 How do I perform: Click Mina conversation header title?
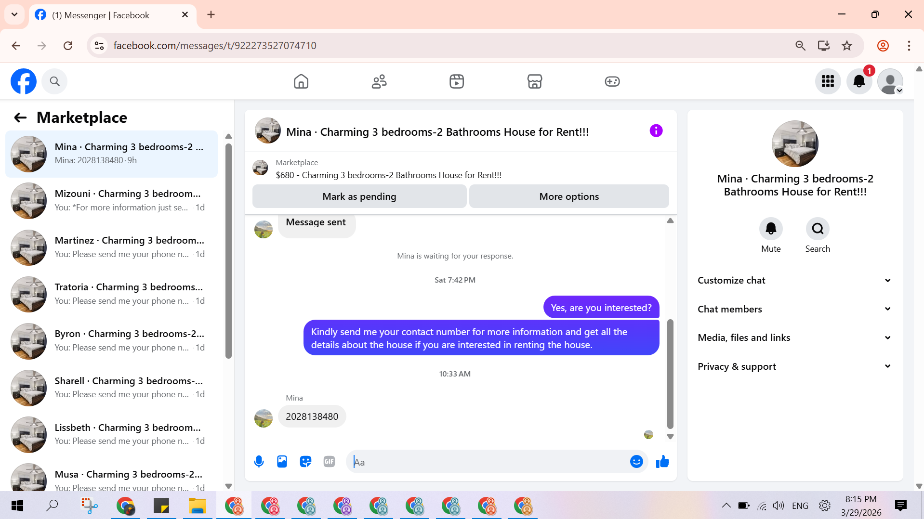coord(437,132)
